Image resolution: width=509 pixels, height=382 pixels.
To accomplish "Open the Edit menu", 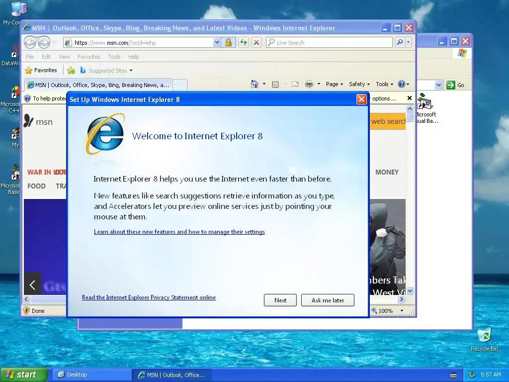I will point(46,57).
